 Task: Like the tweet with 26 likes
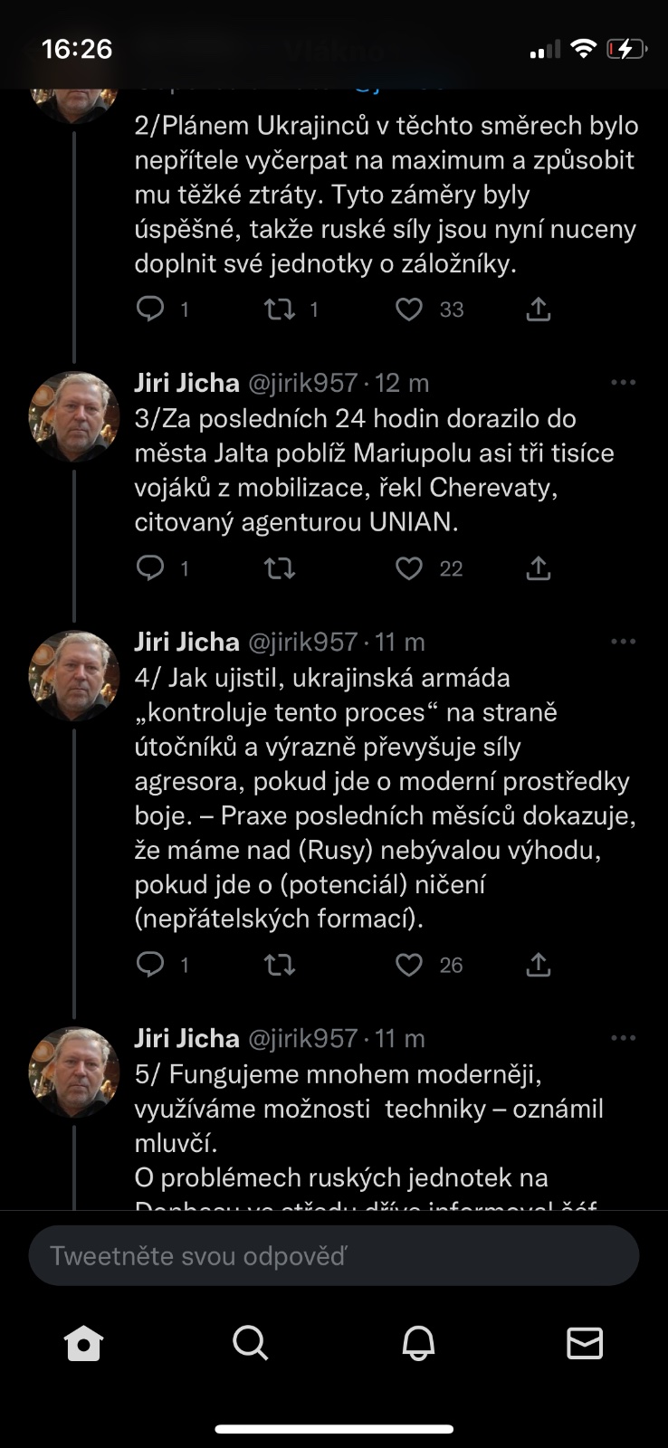click(x=409, y=965)
